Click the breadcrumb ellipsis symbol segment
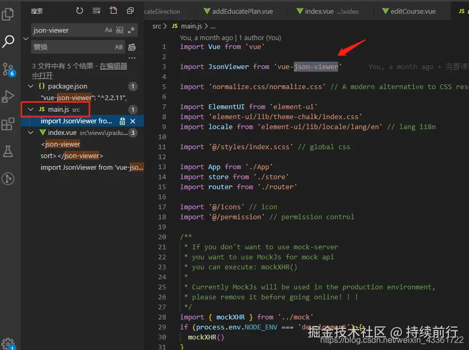The image size is (469, 350). 213,26
